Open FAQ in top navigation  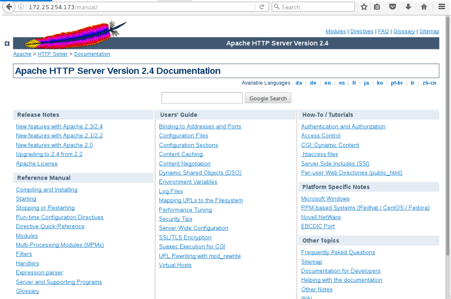[x=383, y=31]
